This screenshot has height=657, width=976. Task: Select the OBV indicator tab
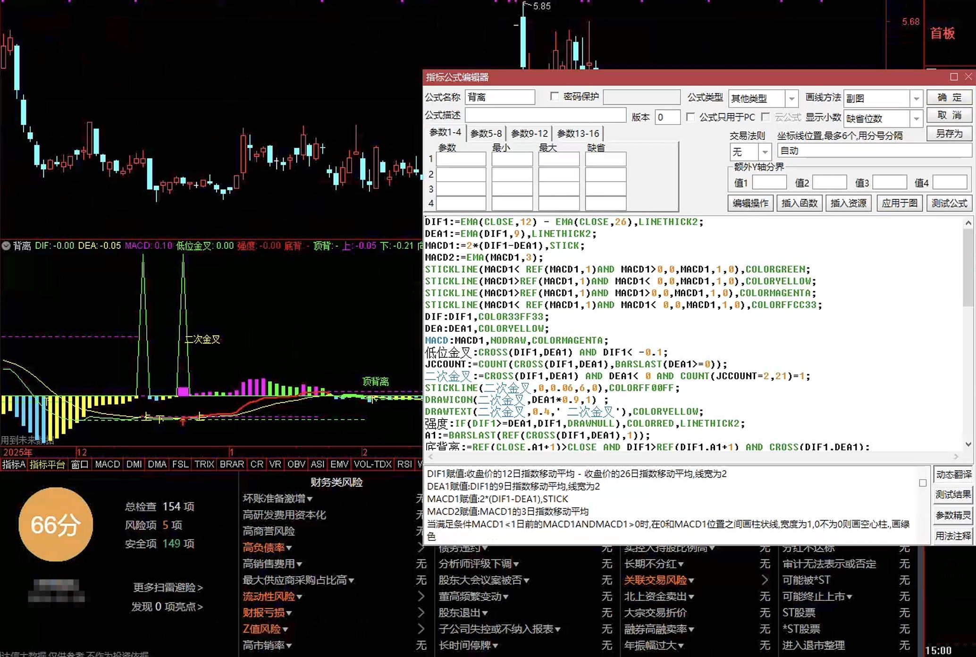[x=296, y=464]
